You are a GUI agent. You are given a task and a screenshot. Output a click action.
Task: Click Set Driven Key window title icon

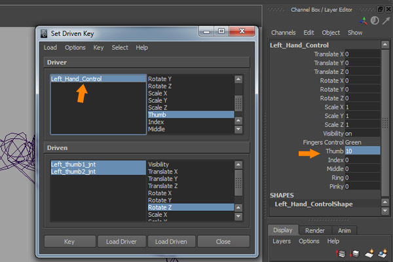click(44, 33)
